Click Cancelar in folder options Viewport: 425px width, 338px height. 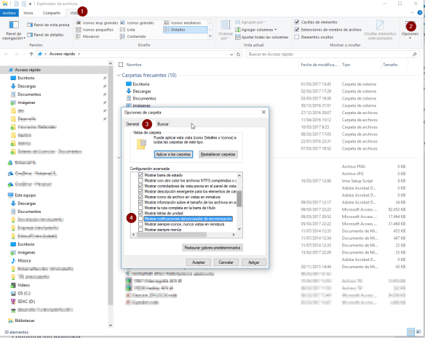click(226, 262)
